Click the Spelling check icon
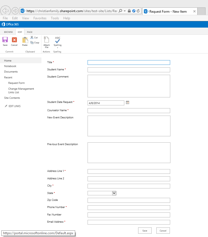 [57, 40]
